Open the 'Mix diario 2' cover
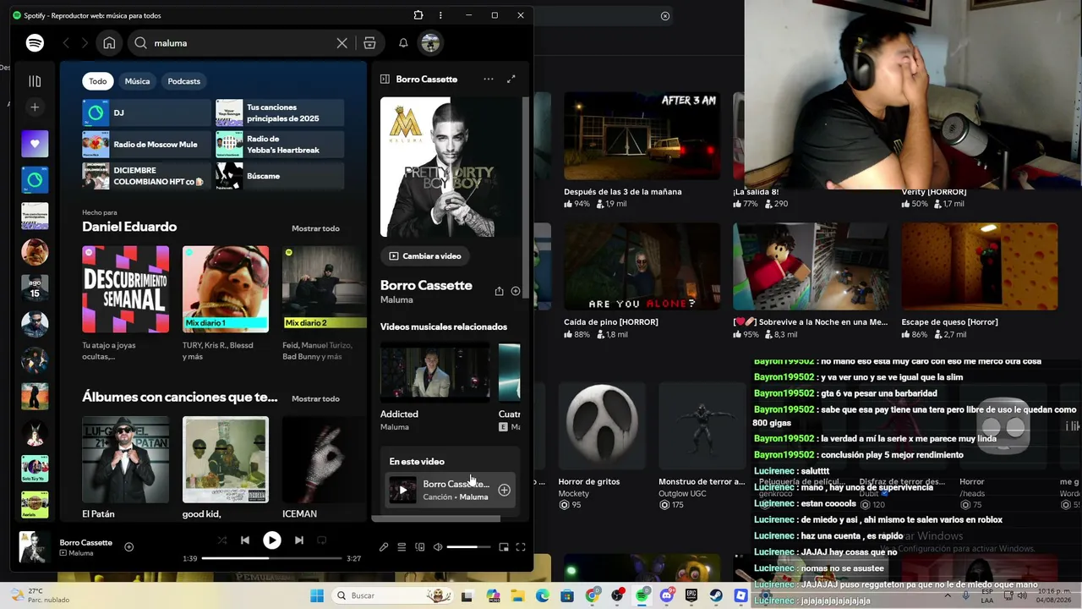This screenshot has height=609, width=1082. click(325, 289)
